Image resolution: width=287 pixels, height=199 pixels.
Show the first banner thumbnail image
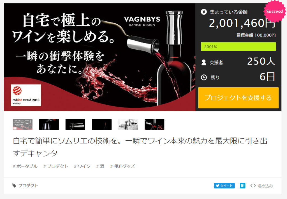[22, 124]
